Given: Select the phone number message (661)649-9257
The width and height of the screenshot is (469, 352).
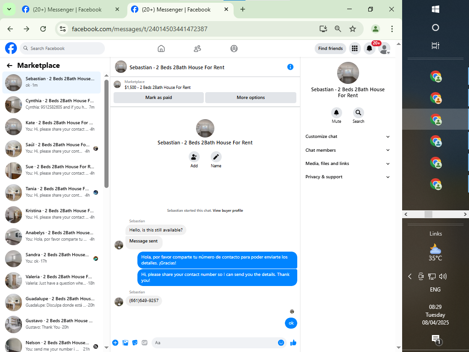Looking at the screenshot, I should 144,301.
